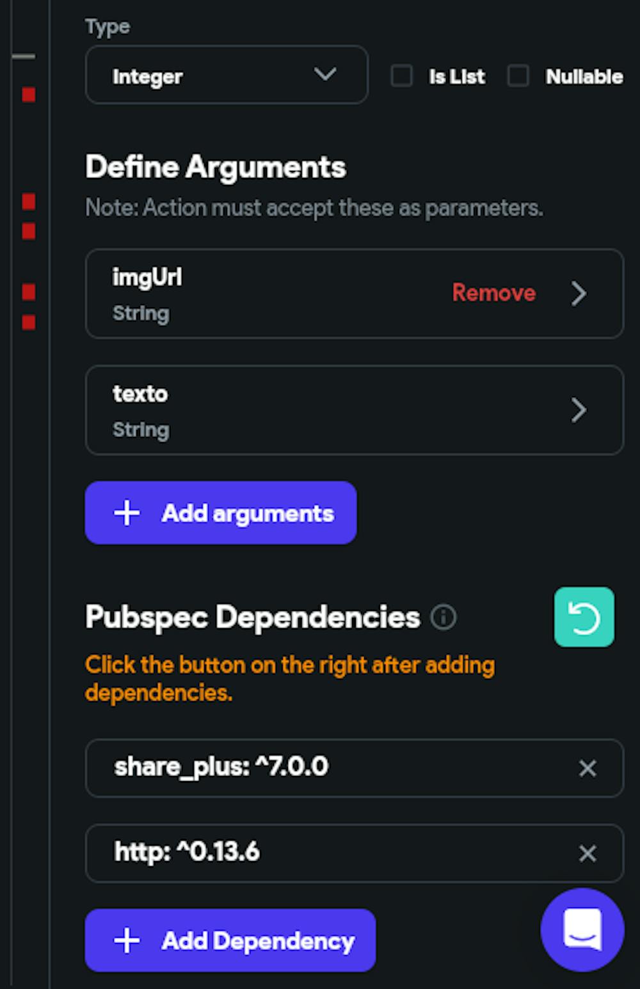
Task: Expand the imgUrl argument chevron
Action: click(579, 294)
